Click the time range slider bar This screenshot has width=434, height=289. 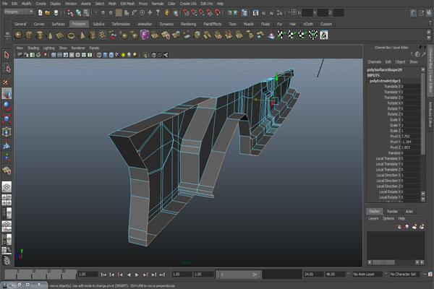tap(239, 275)
